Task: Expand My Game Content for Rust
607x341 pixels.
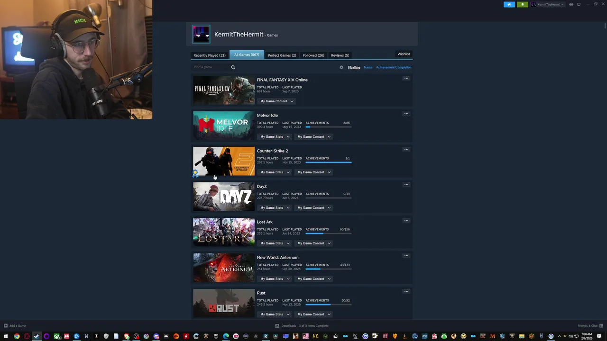Action: point(314,314)
